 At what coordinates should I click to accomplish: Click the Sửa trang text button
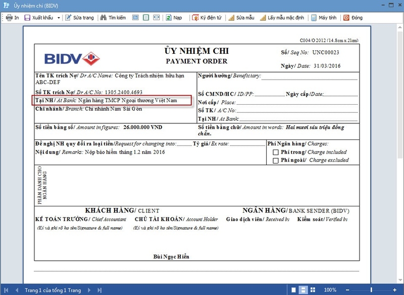click(x=83, y=18)
